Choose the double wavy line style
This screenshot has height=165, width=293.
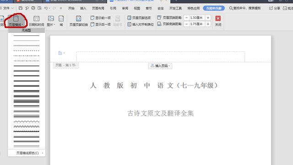pyautogui.click(x=27, y=126)
